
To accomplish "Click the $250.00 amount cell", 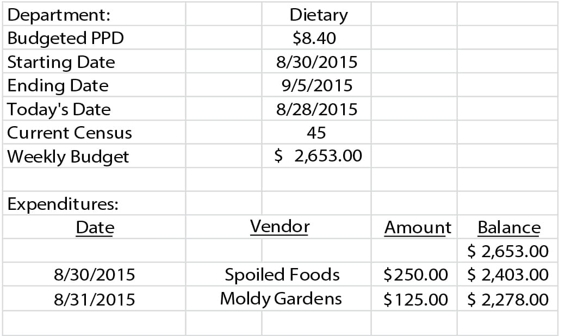I will 415,275.
